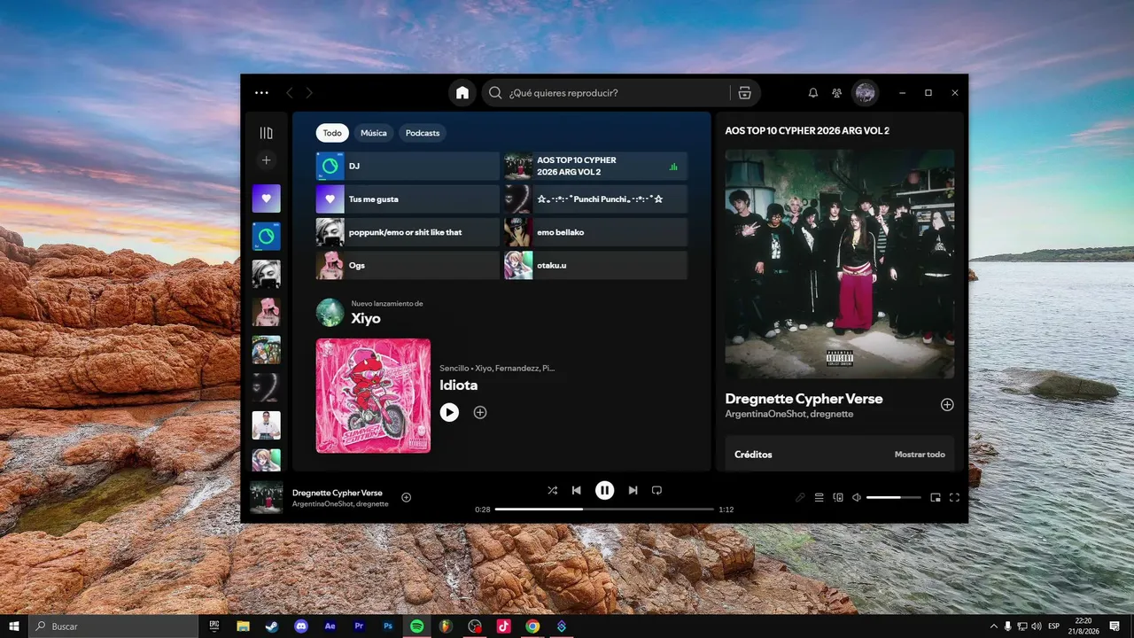Open the Browse icon in search bar
The width and height of the screenshot is (1134, 638).
(744, 93)
